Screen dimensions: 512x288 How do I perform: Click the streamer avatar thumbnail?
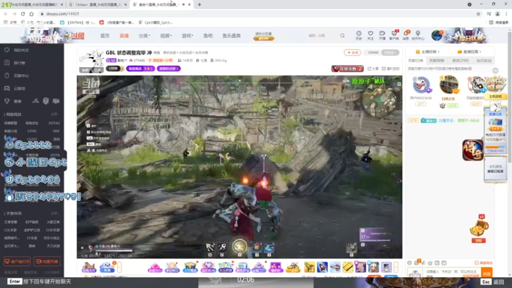92,61
